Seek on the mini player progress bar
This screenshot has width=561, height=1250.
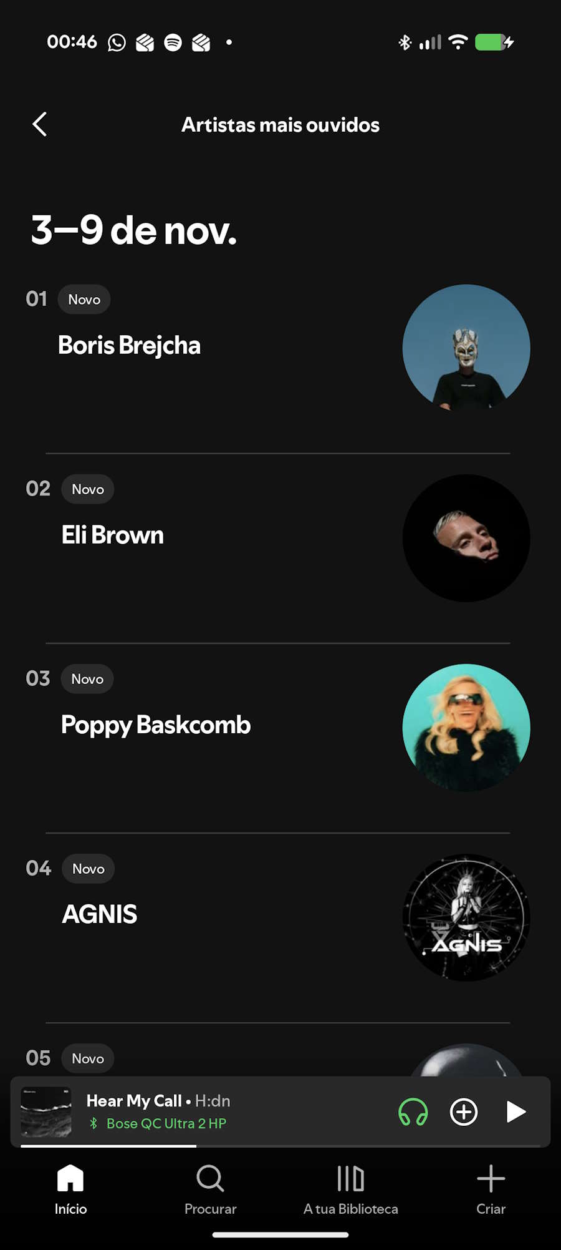[280, 1146]
